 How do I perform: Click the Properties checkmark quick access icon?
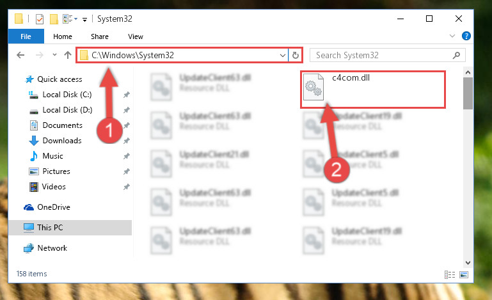coord(40,19)
